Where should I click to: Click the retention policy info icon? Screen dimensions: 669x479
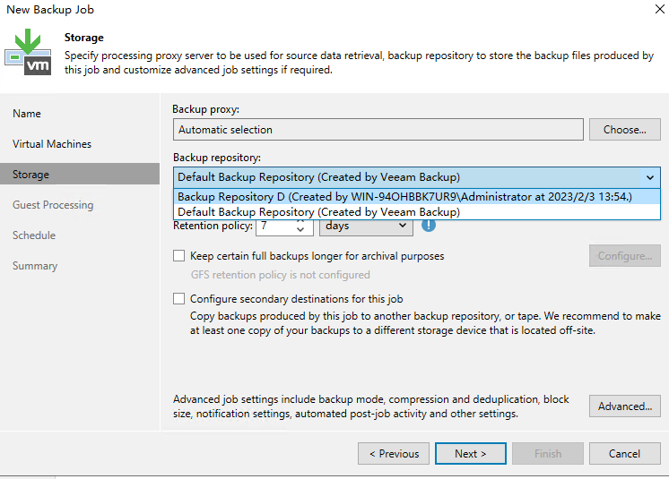pos(429,226)
